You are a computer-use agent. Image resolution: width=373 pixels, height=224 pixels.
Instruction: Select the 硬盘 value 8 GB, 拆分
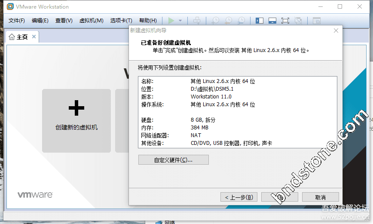pos(203,120)
